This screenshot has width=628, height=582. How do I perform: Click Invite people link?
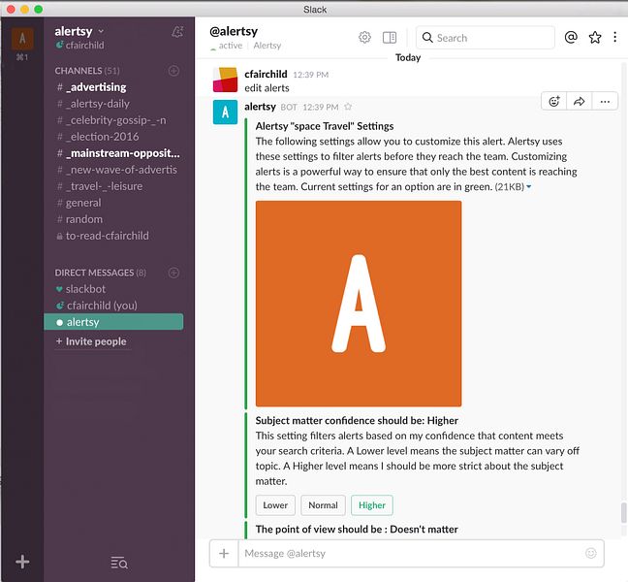tap(92, 341)
